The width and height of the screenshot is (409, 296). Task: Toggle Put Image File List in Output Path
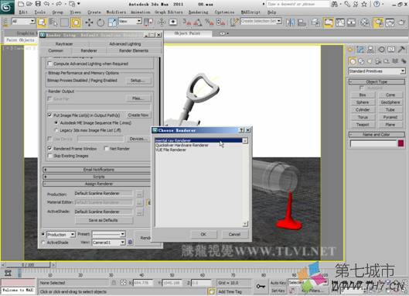pos(49,115)
